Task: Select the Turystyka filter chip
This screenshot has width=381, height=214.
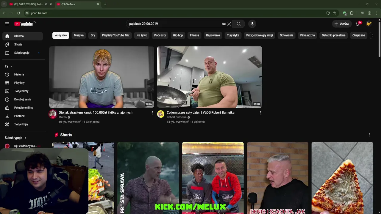Action: click(x=233, y=35)
